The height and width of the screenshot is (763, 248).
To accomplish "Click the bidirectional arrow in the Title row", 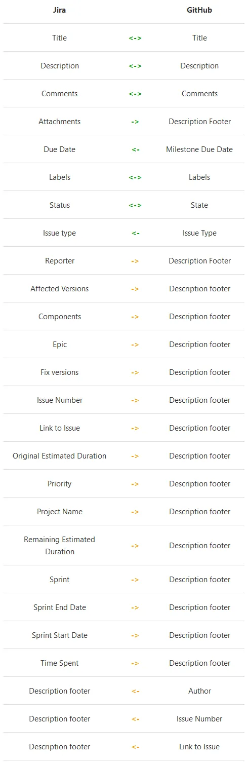I will click(135, 38).
